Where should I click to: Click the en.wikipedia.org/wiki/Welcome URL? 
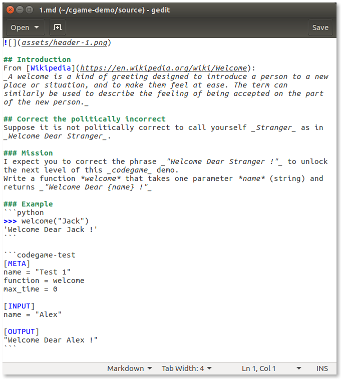point(164,68)
